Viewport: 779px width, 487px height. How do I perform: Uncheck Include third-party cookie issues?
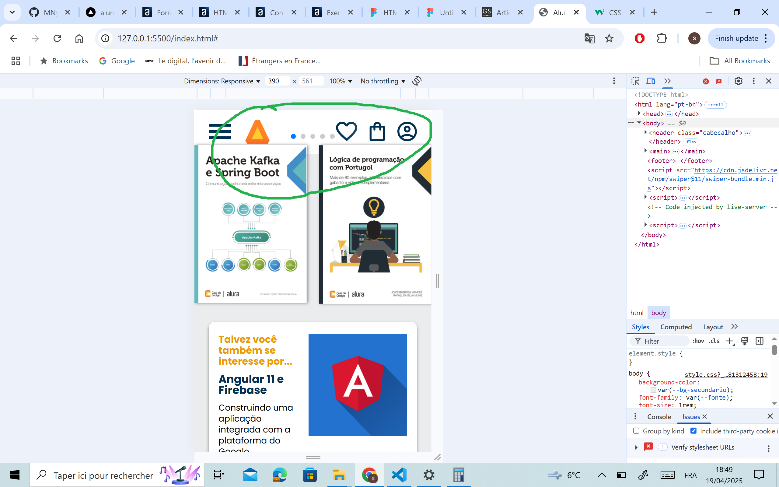coord(693,431)
